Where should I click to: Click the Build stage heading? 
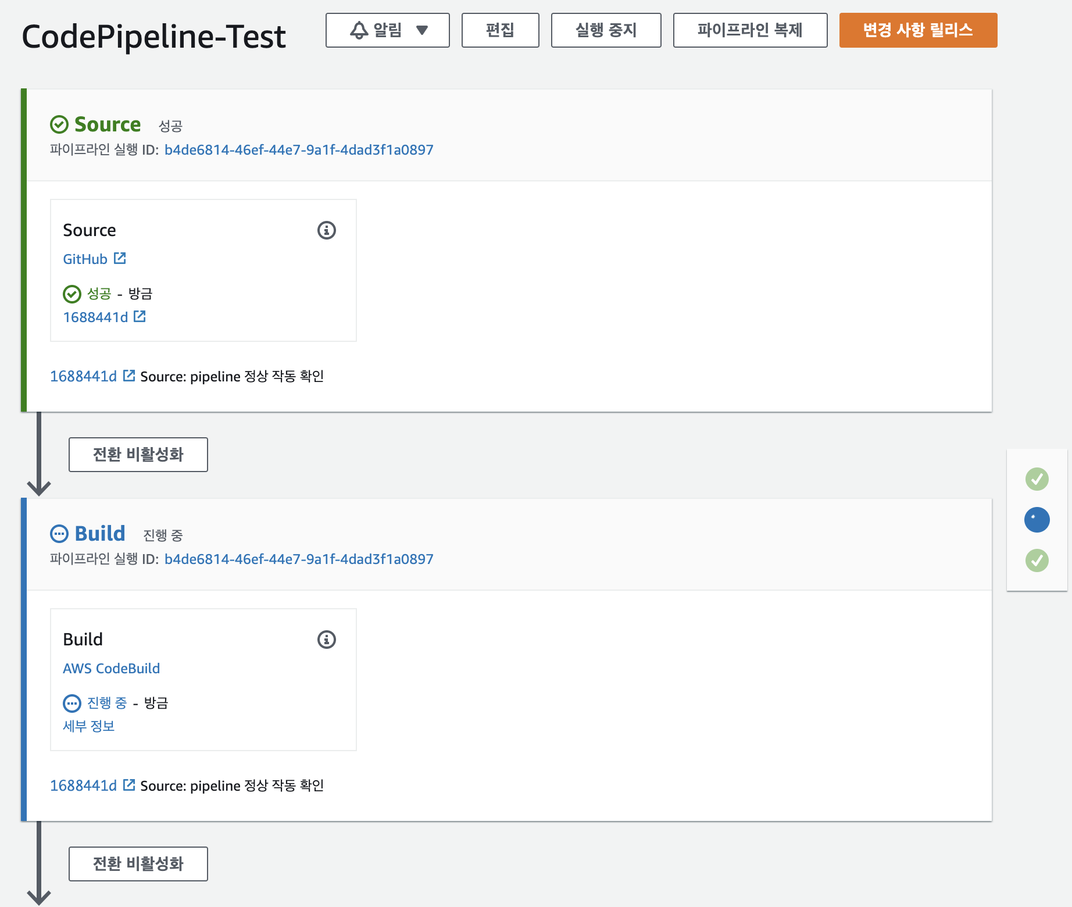click(x=100, y=534)
